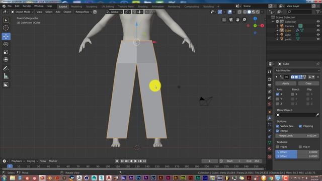The height and width of the screenshot is (181, 322).
Task: Open the Material properties tab
Action: 270,149
